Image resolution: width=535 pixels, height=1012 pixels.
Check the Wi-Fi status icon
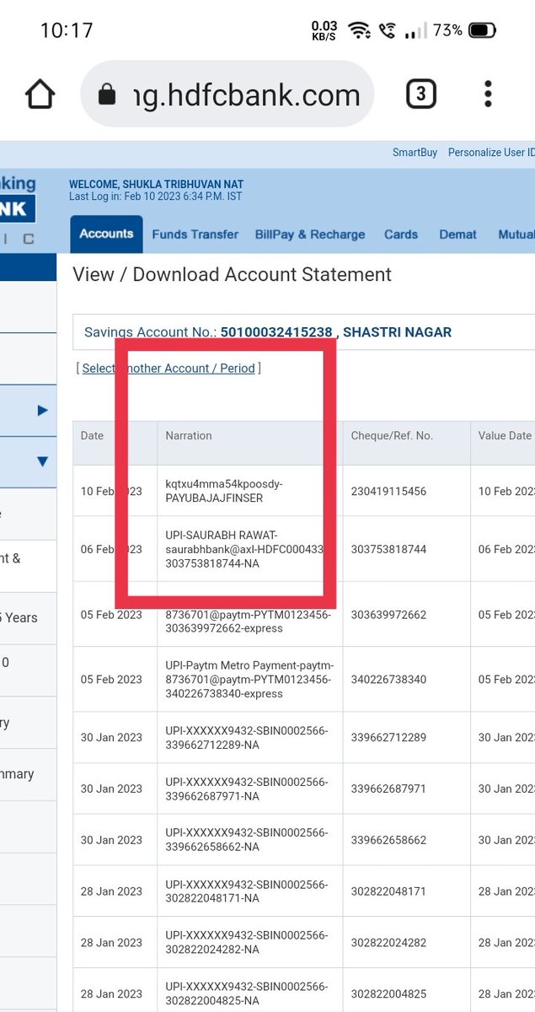[360, 31]
